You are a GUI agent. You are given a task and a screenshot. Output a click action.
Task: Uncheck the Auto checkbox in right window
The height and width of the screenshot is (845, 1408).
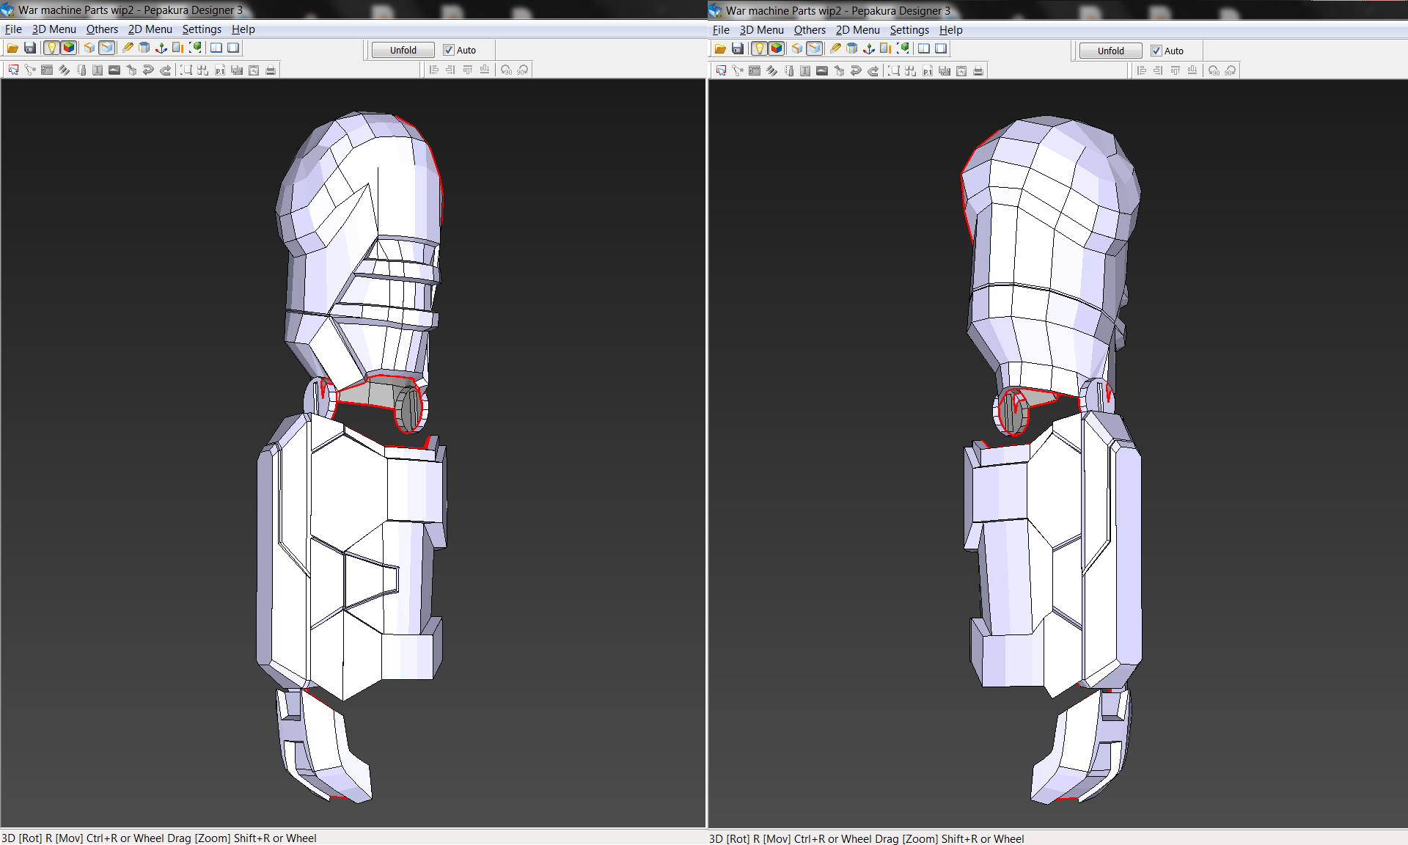(x=1156, y=51)
